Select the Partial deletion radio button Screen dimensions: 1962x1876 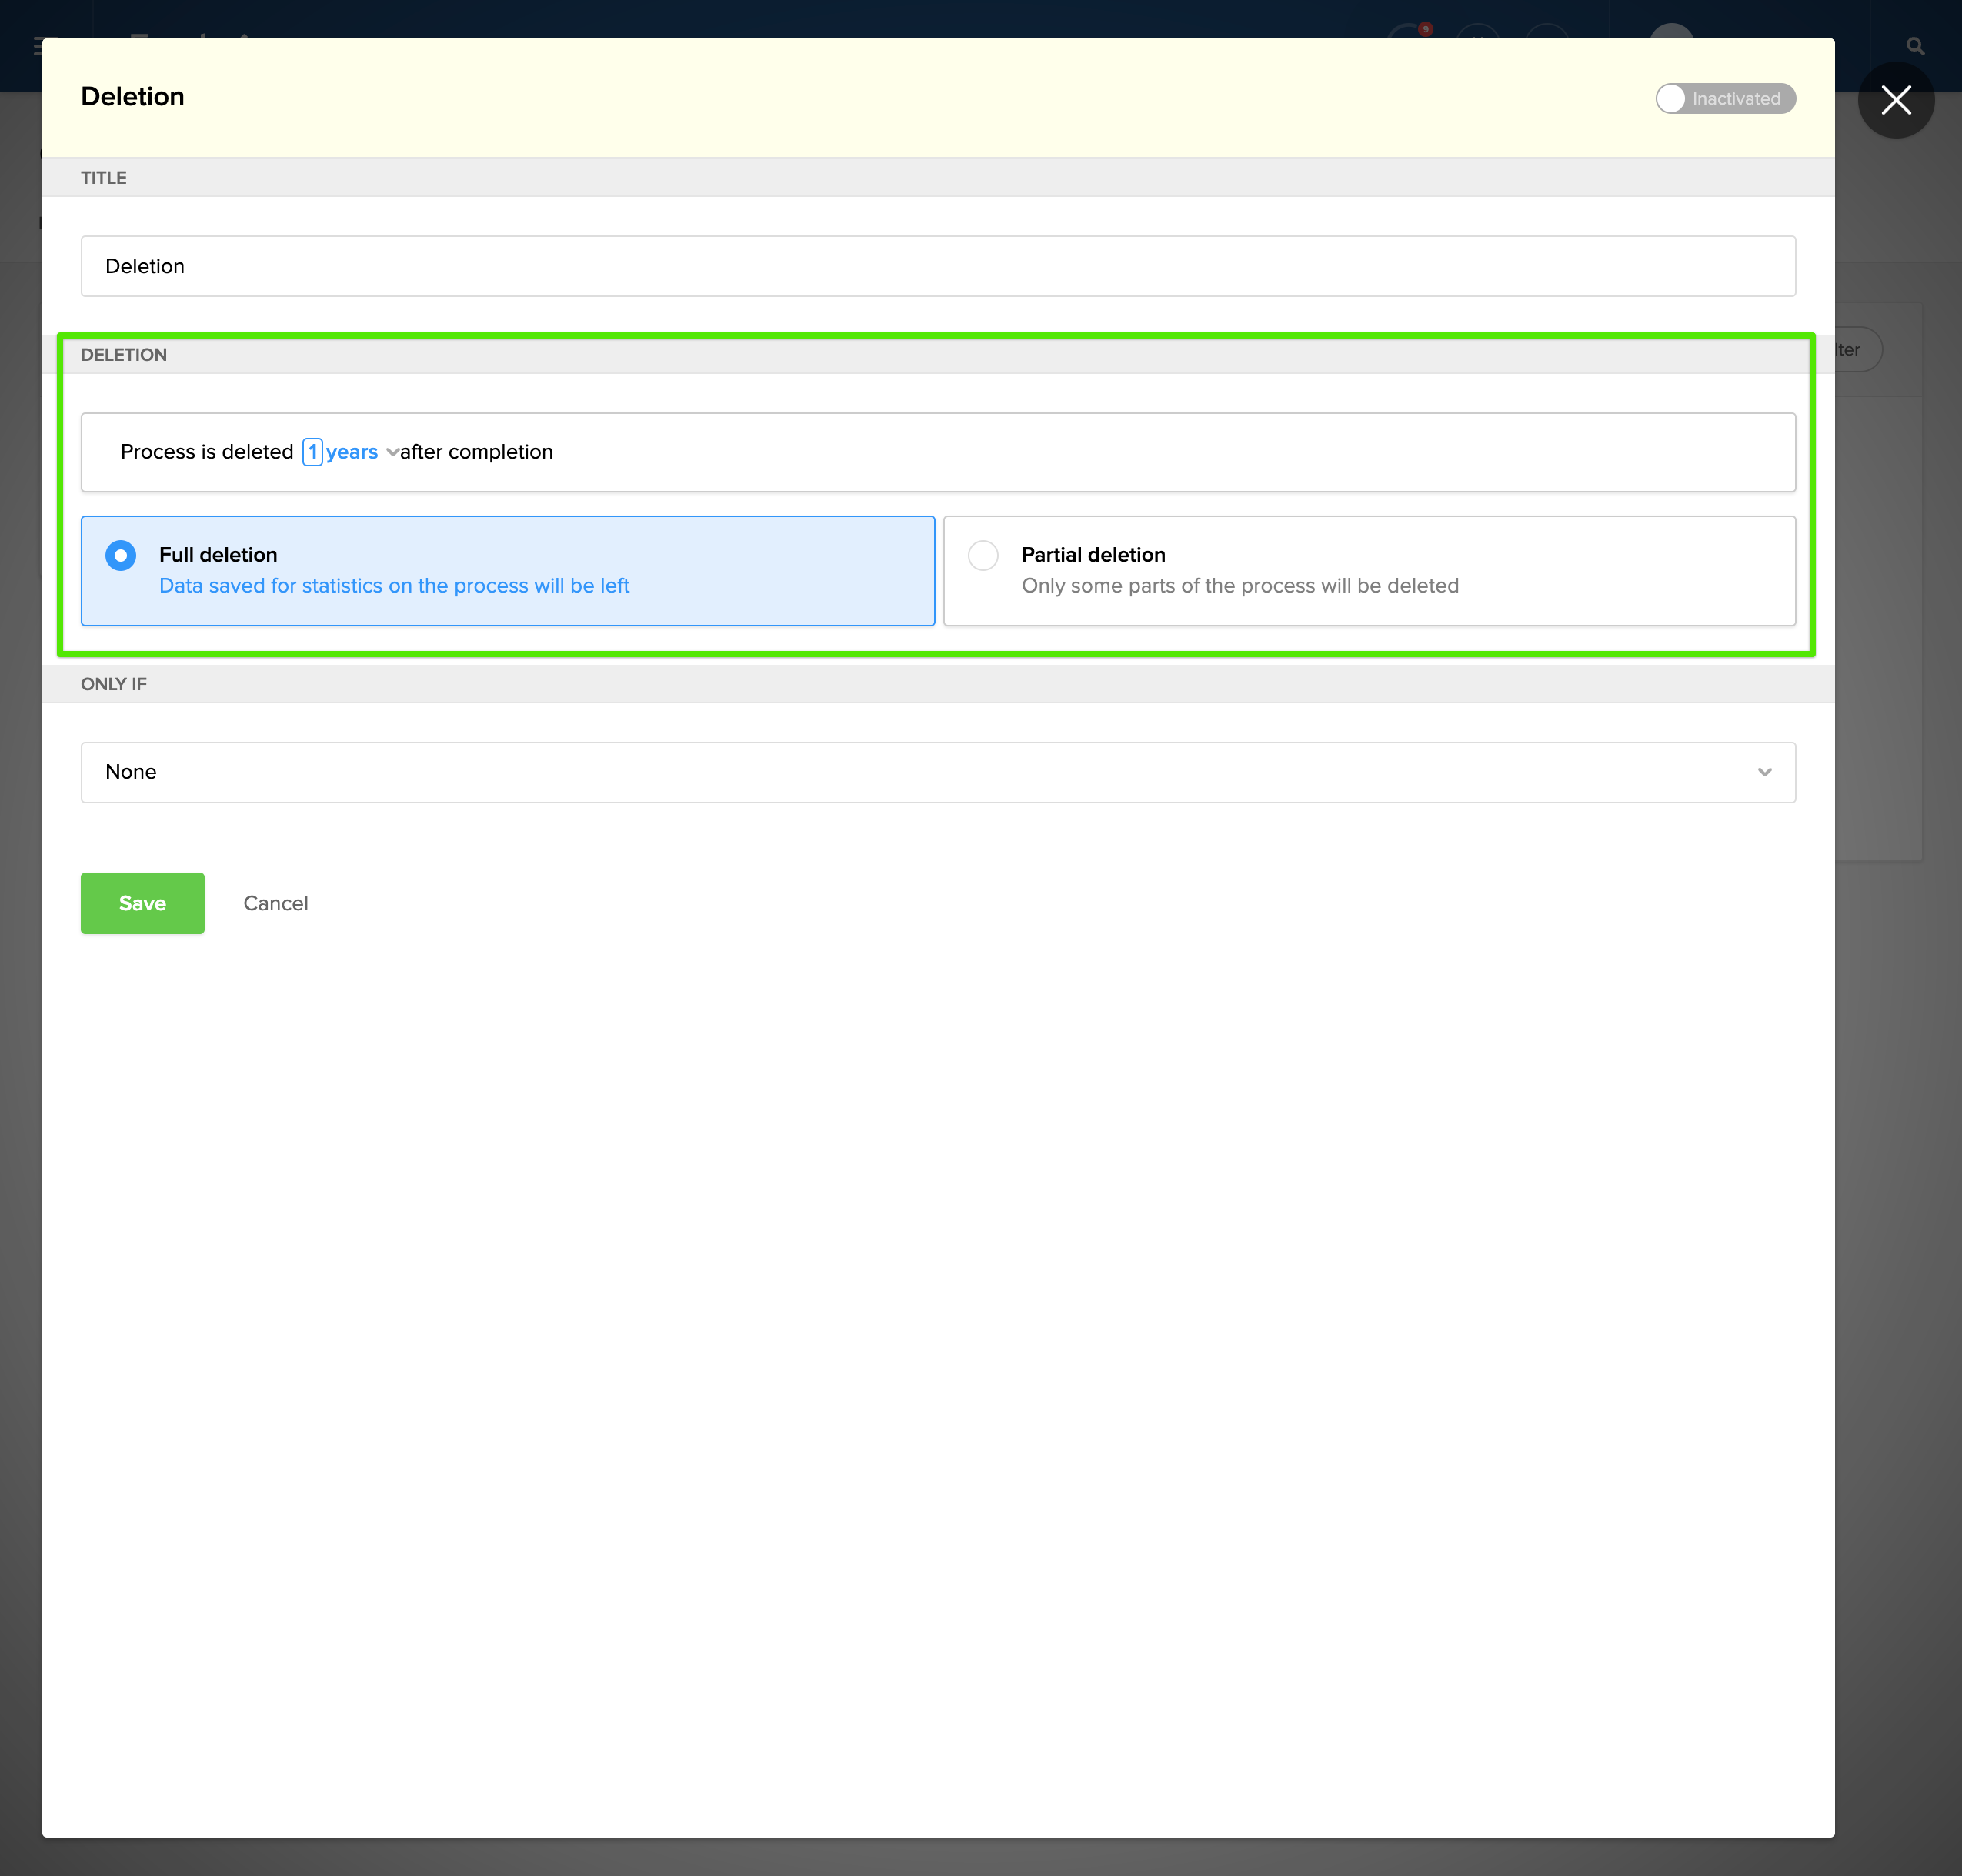(x=983, y=555)
